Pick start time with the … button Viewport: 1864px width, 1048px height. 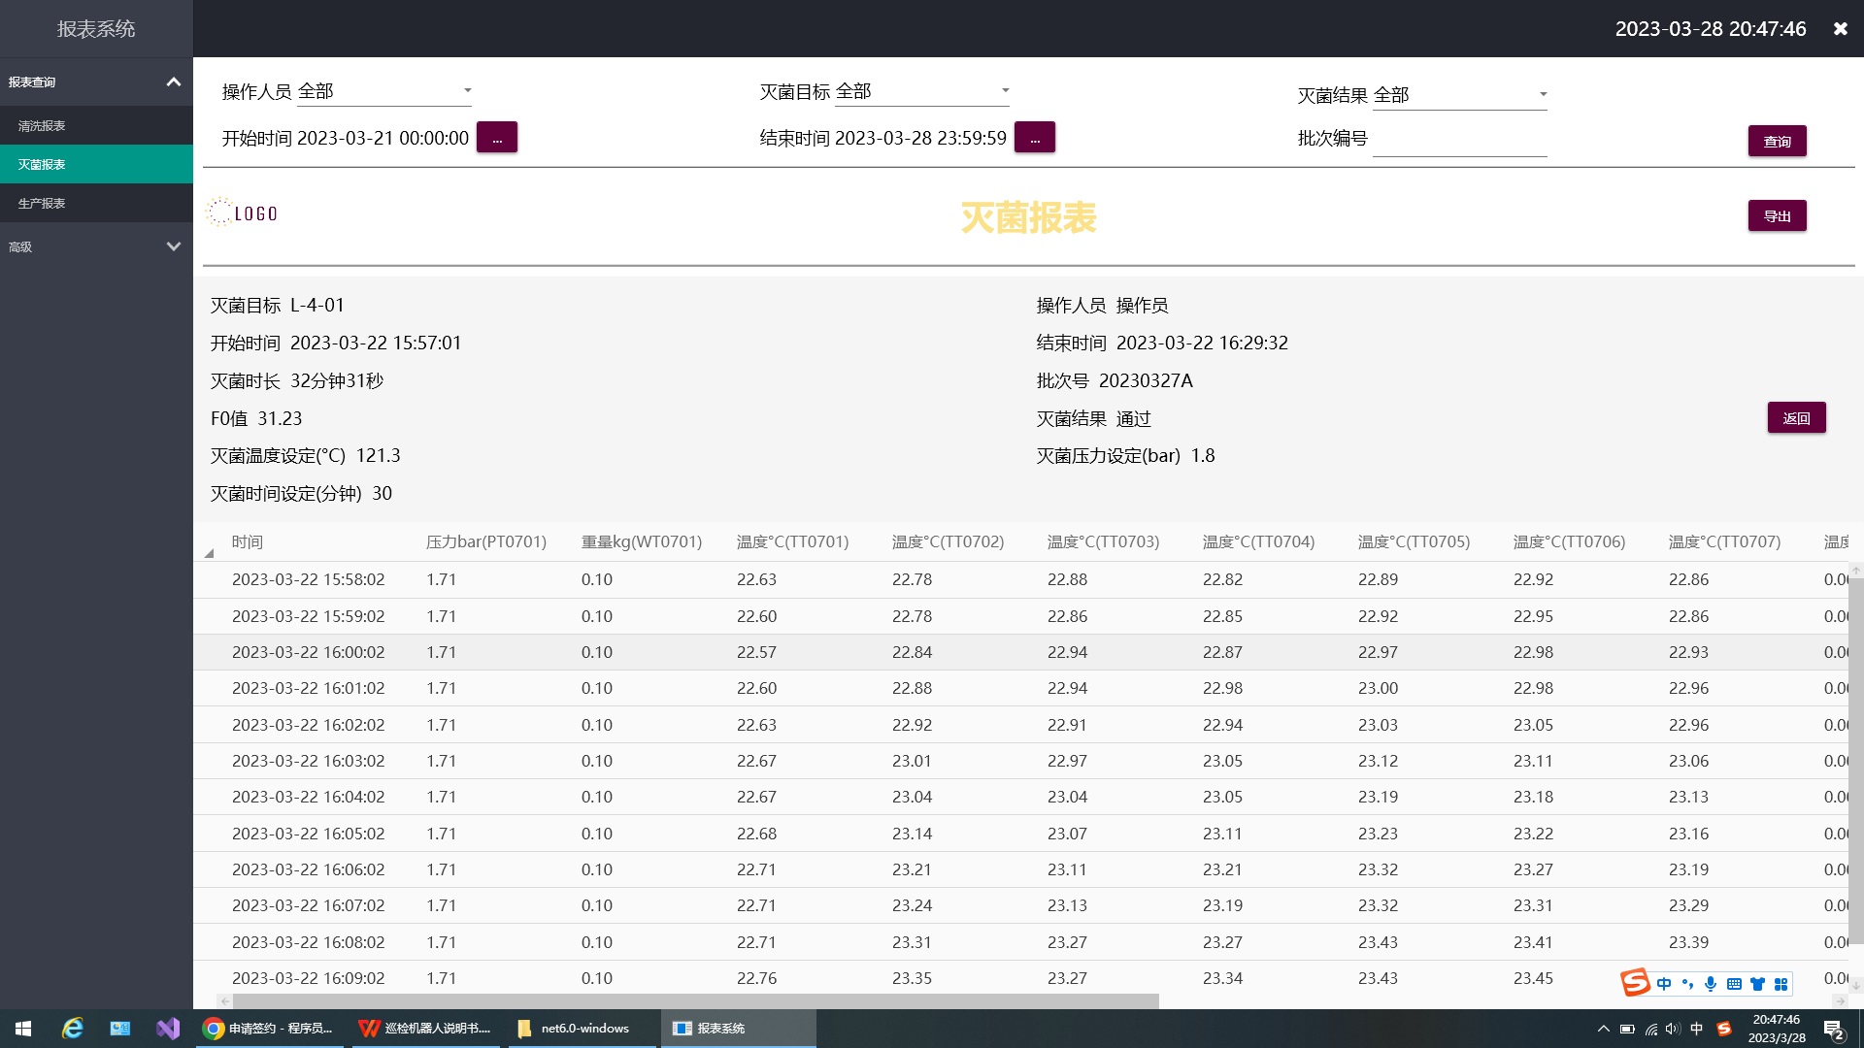[497, 139]
